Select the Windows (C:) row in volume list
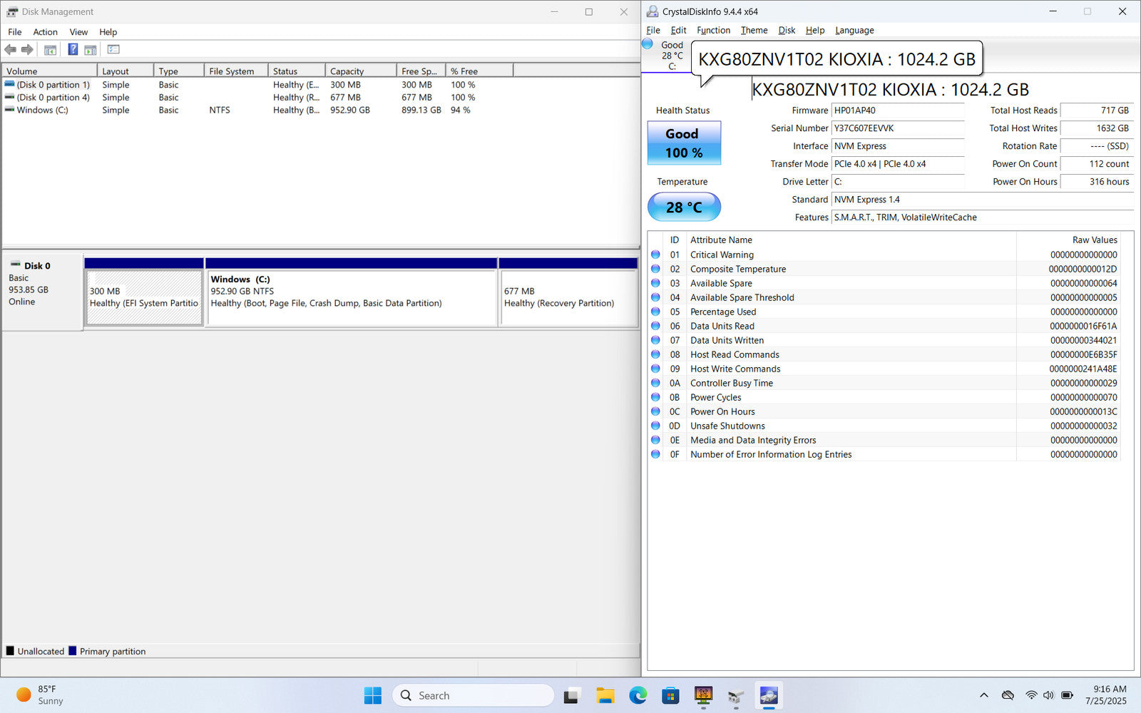The height and width of the screenshot is (713, 1141). (x=43, y=111)
